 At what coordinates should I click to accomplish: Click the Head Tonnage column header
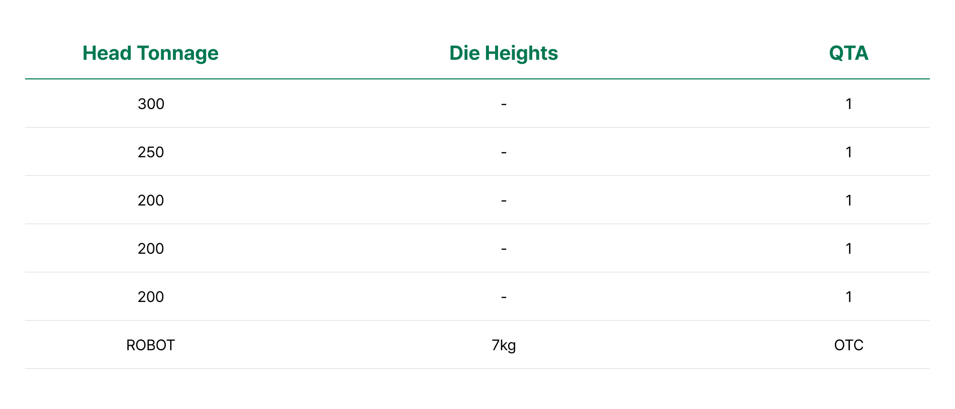coord(150,53)
